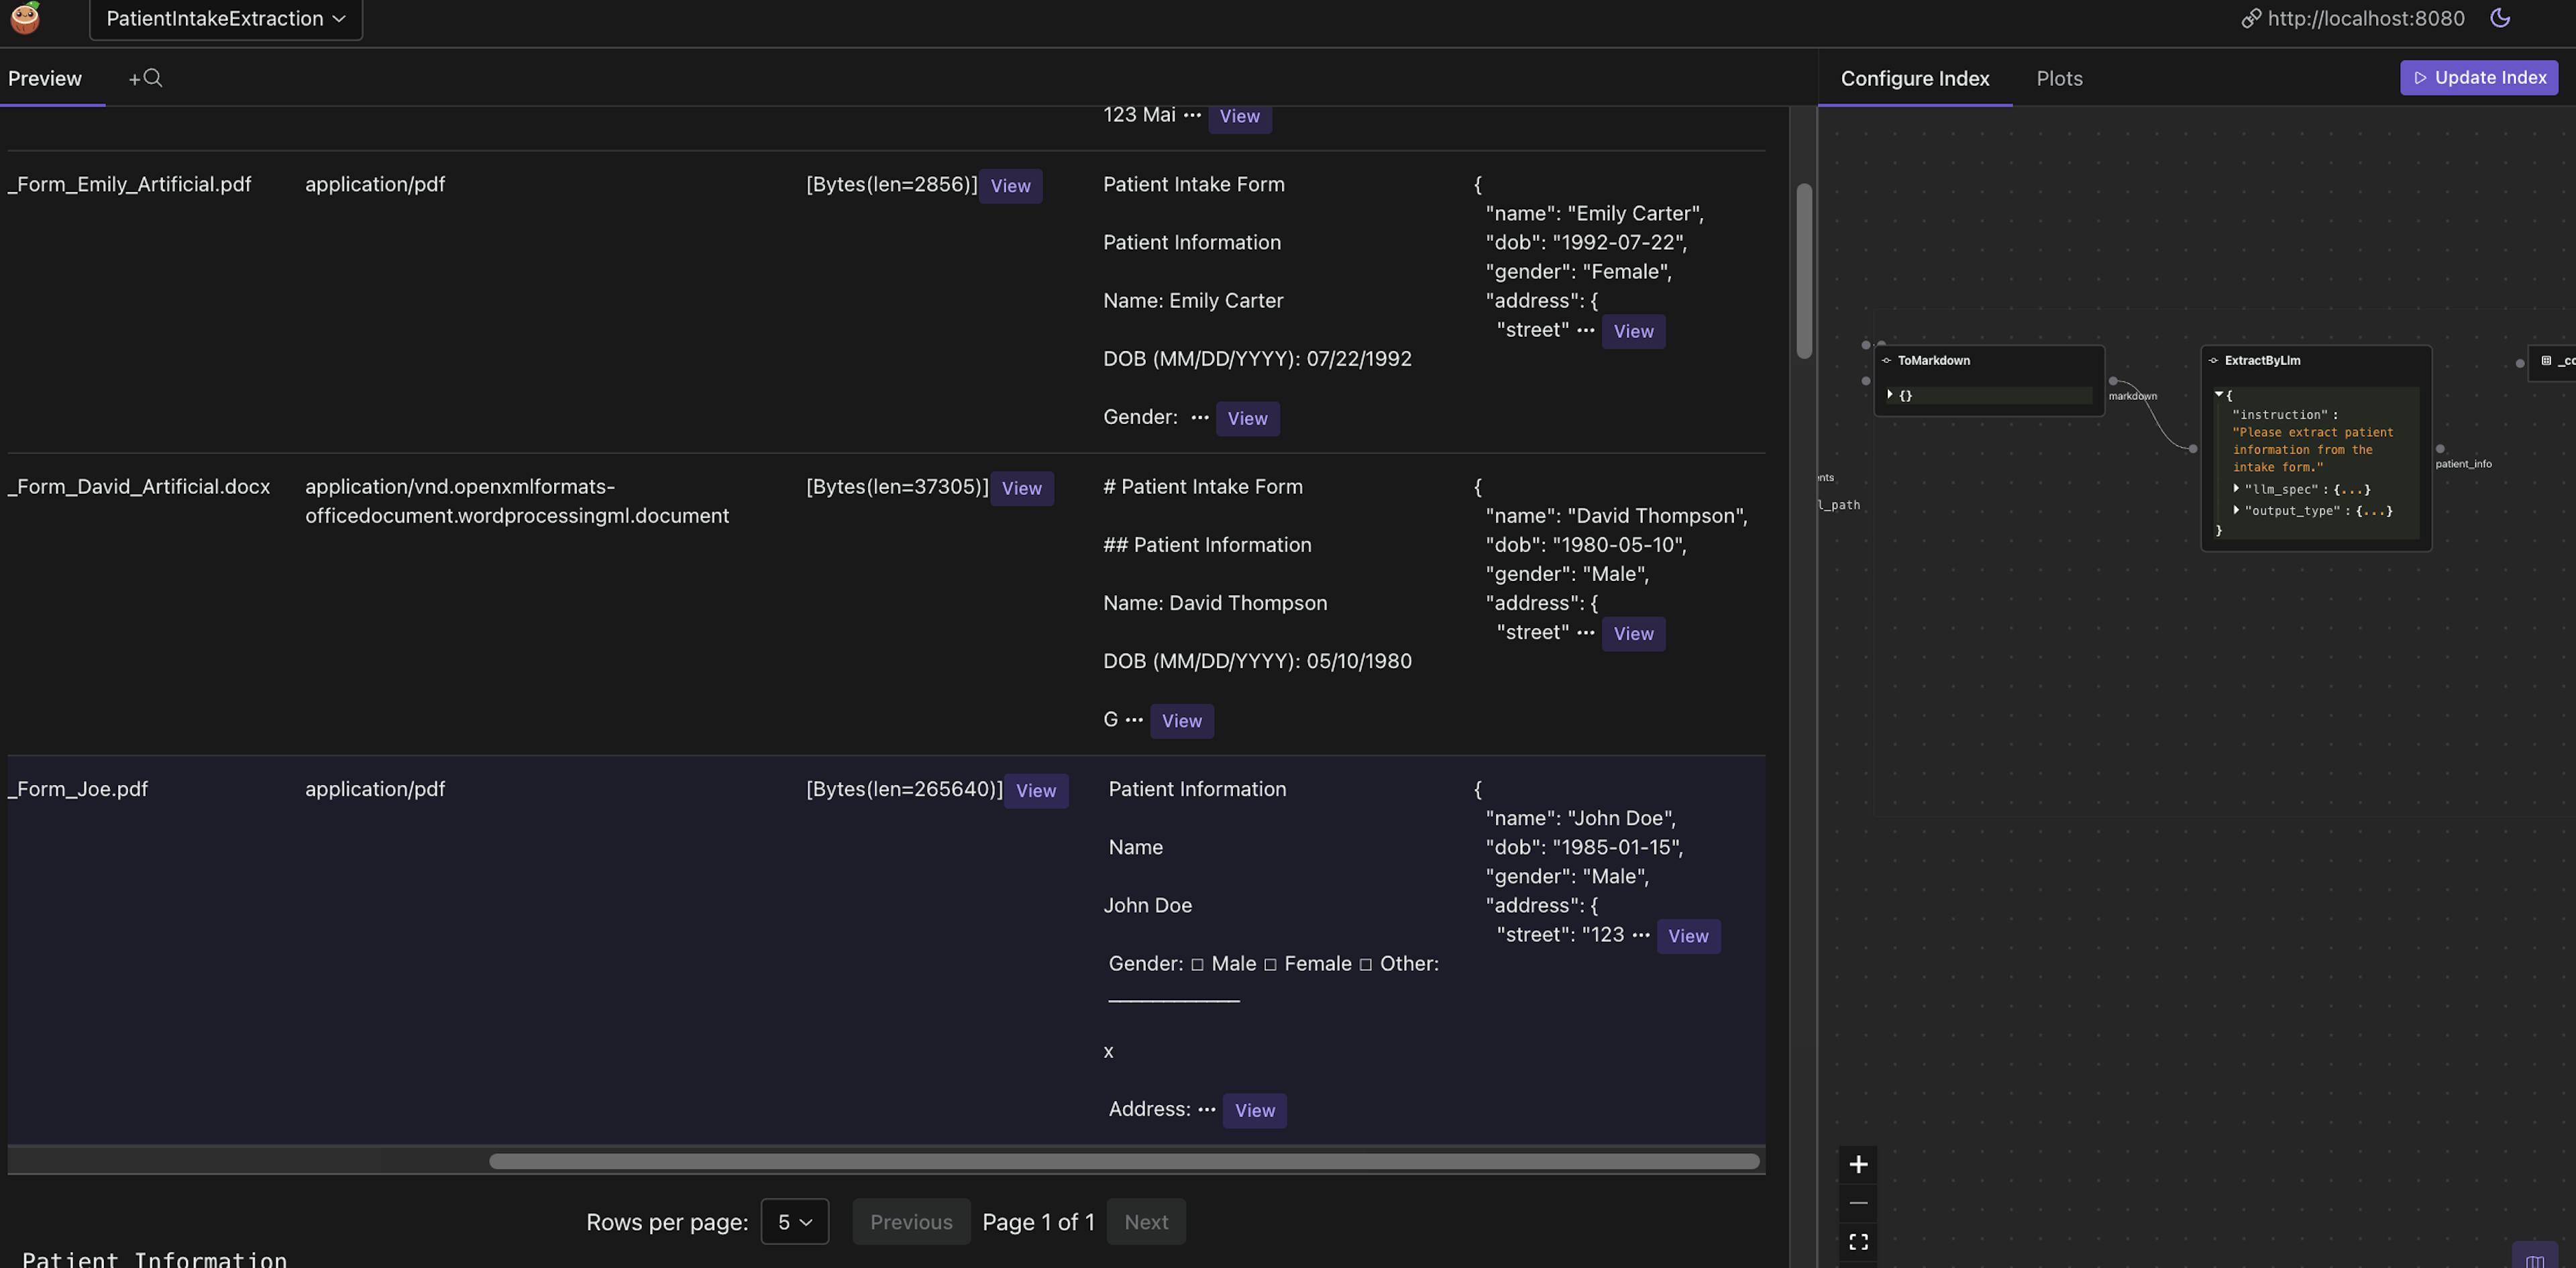Expand the llm_spec JSON entry
Screen dimensions: 2576x1268
[x=2236, y=489]
